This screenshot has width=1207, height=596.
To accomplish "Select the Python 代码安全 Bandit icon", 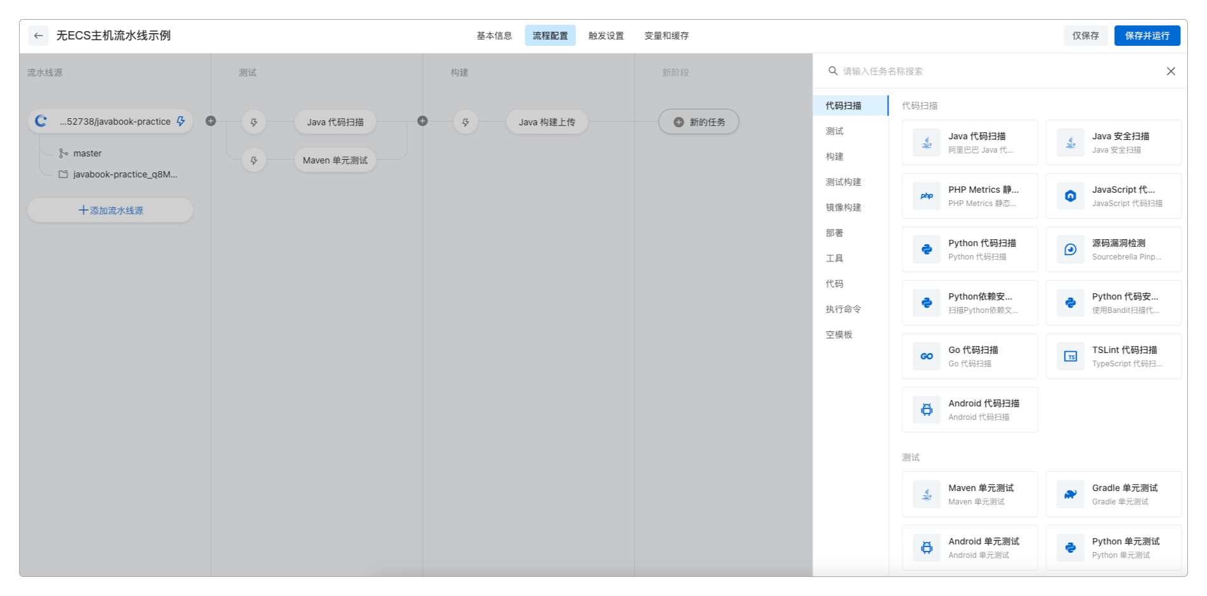I will coord(1070,303).
